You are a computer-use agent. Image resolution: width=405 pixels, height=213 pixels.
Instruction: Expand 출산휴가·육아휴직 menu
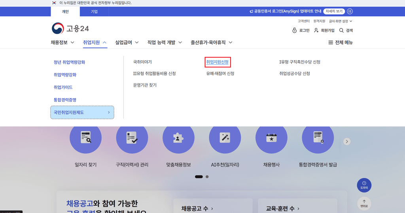(x=211, y=43)
